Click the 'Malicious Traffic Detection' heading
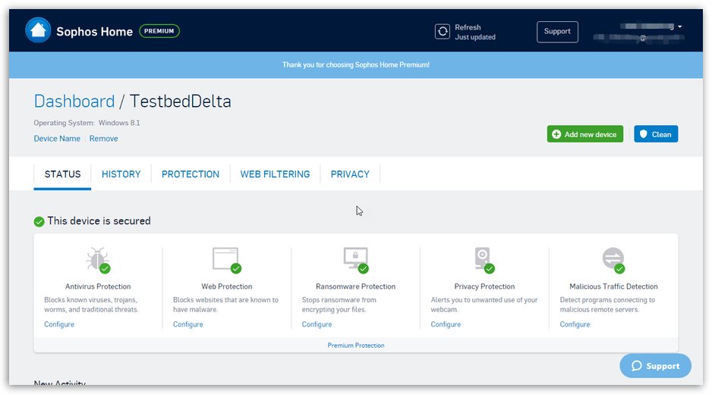Image resolution: width=712 pixels, height=394 pixels. point(613,286)
